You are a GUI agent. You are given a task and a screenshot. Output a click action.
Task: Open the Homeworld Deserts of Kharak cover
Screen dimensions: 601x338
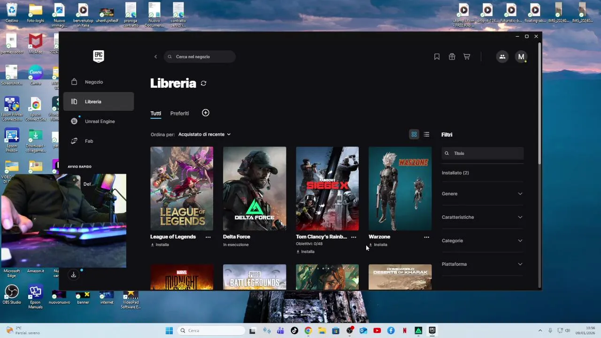coord(400,277)
